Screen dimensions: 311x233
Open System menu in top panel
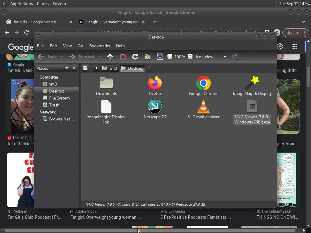point(59,4)
